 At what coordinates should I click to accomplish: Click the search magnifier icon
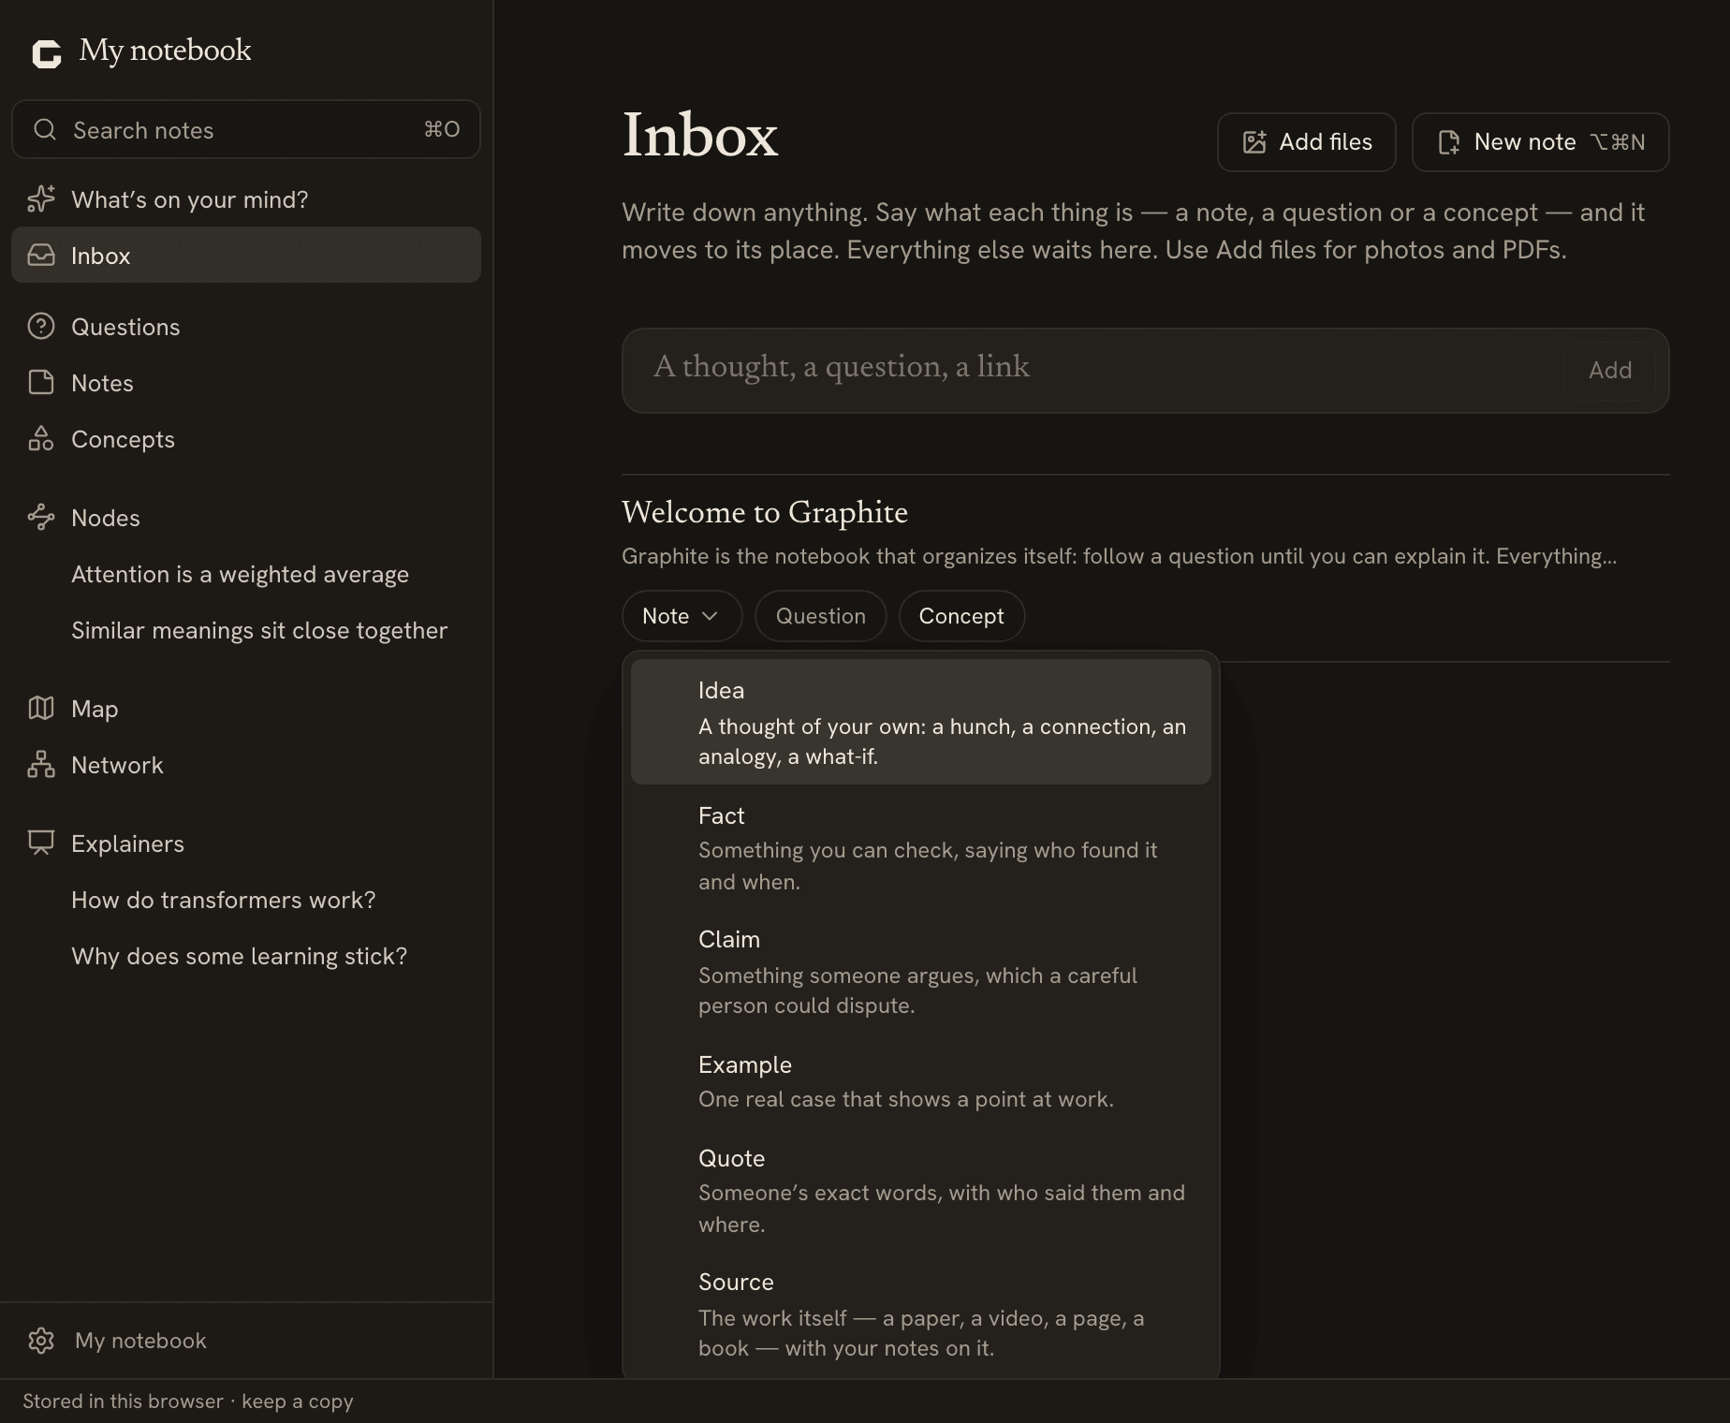pos(45,129)
